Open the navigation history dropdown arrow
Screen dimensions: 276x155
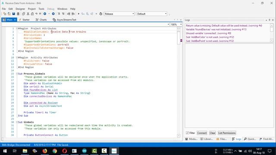tap(49, 14)
